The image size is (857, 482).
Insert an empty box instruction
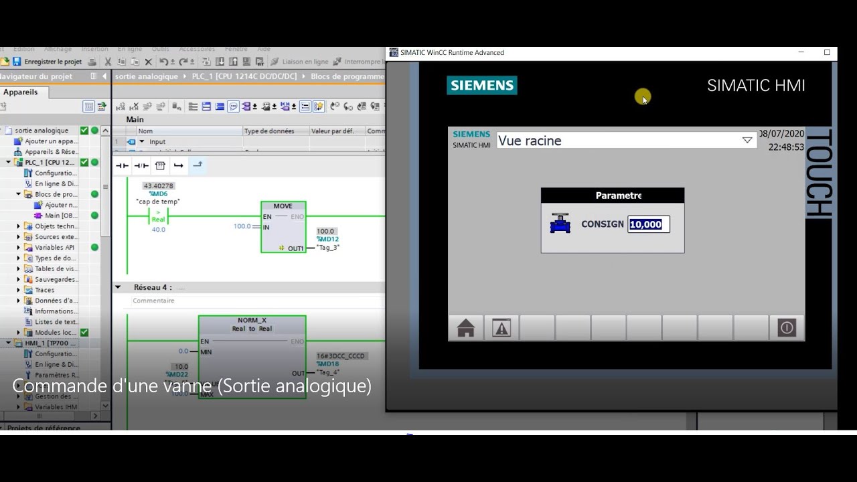tap(160, 165)
